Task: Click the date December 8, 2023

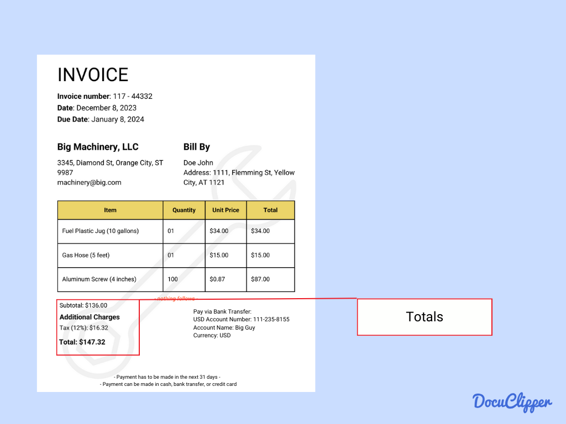Action: point(107,108)
